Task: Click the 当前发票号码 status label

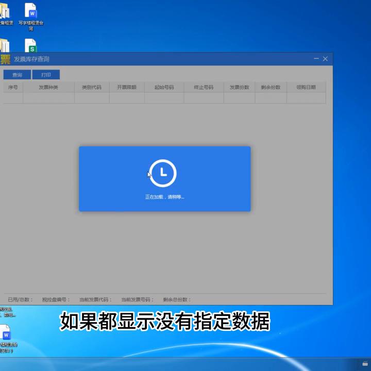Action: pyautogui.click(x=138, y=299)
